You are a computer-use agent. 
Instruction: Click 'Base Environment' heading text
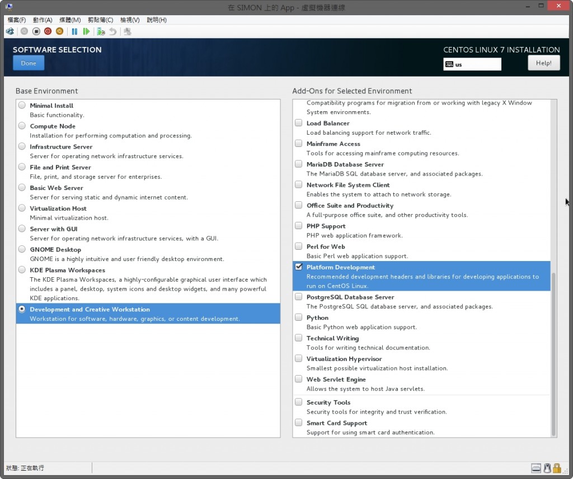click(x=47, y=91)
